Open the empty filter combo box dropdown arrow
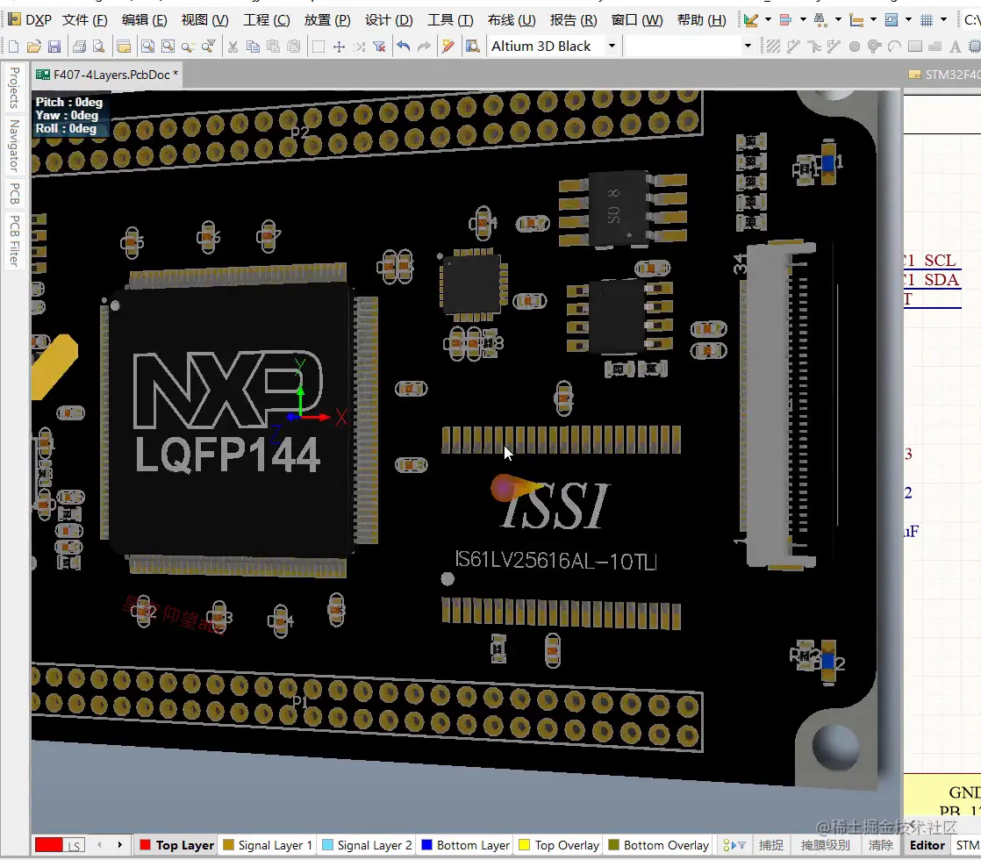Viewport: 981px width, 860px height. [747, 46]
